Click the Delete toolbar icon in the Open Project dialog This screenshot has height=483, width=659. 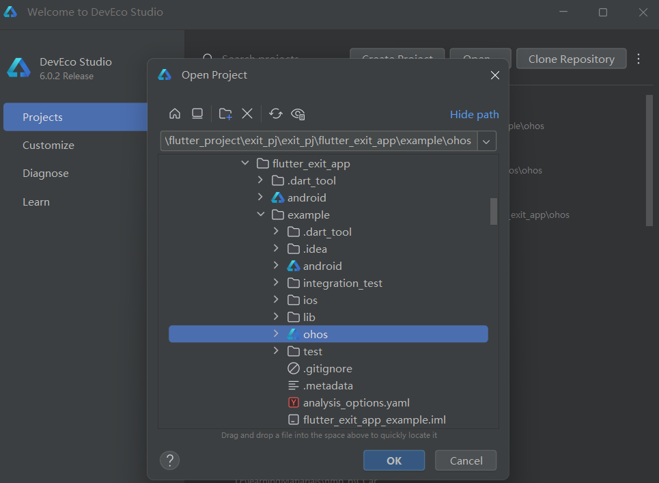247,113
